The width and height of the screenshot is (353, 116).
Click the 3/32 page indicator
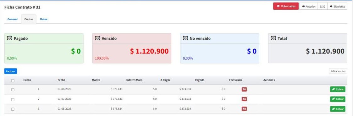coord(323,7)
